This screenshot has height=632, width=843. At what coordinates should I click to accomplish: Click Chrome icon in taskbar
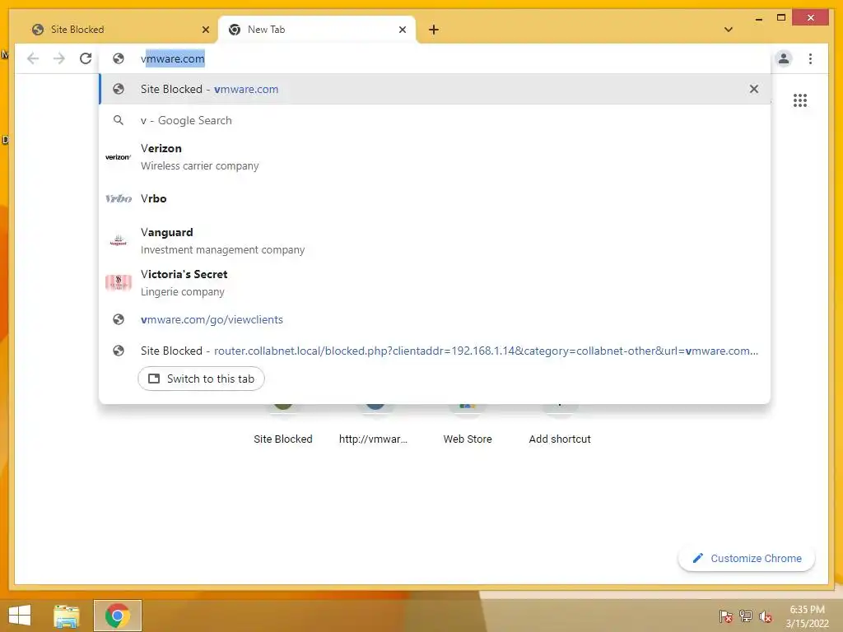117,616
